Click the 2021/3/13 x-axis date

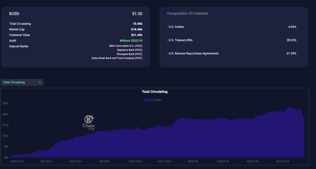coord(46,161)
